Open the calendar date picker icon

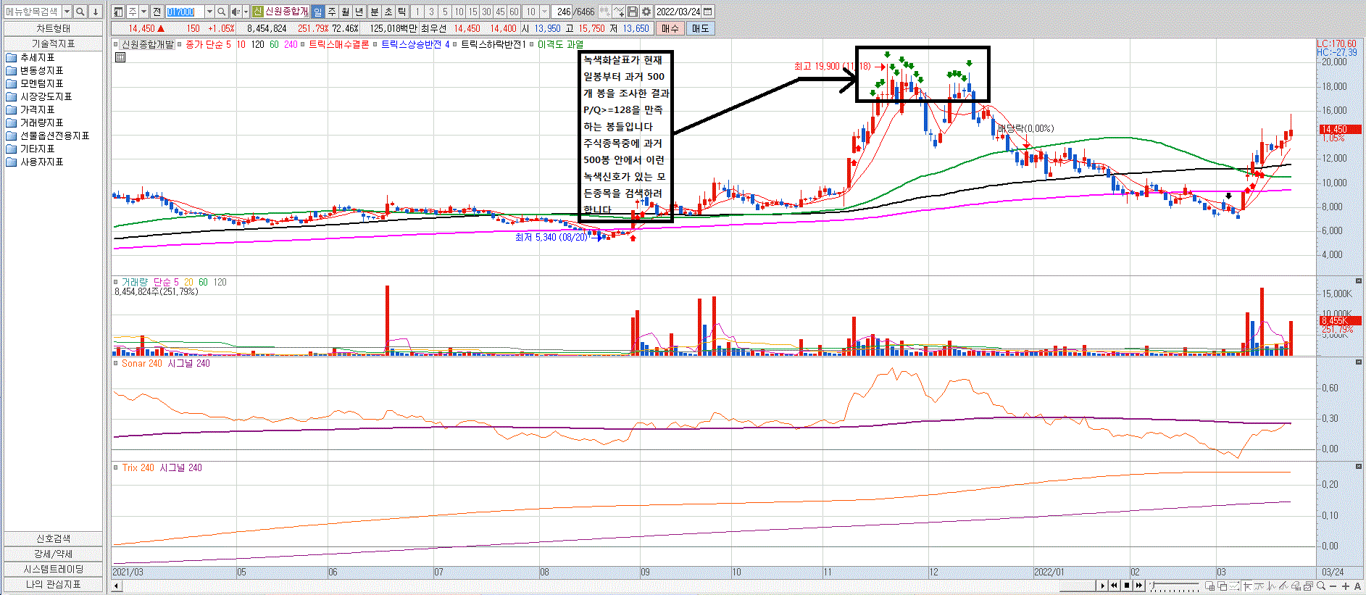[x=708, y=12]
